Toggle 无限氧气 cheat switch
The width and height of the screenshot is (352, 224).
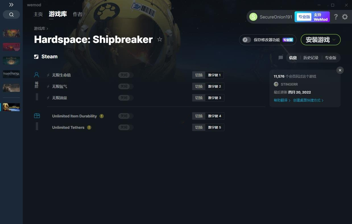click(126, 86)
